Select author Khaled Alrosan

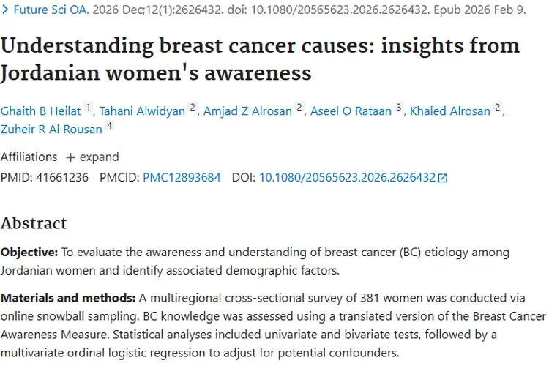pos(450,111)
